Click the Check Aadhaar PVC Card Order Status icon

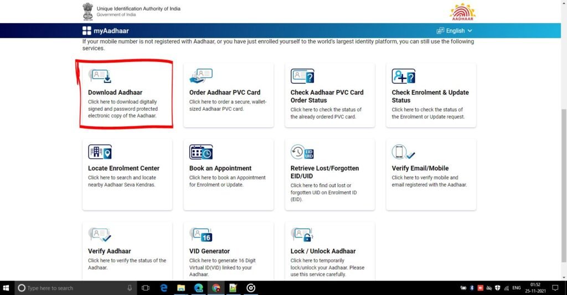tap(302, 76)
